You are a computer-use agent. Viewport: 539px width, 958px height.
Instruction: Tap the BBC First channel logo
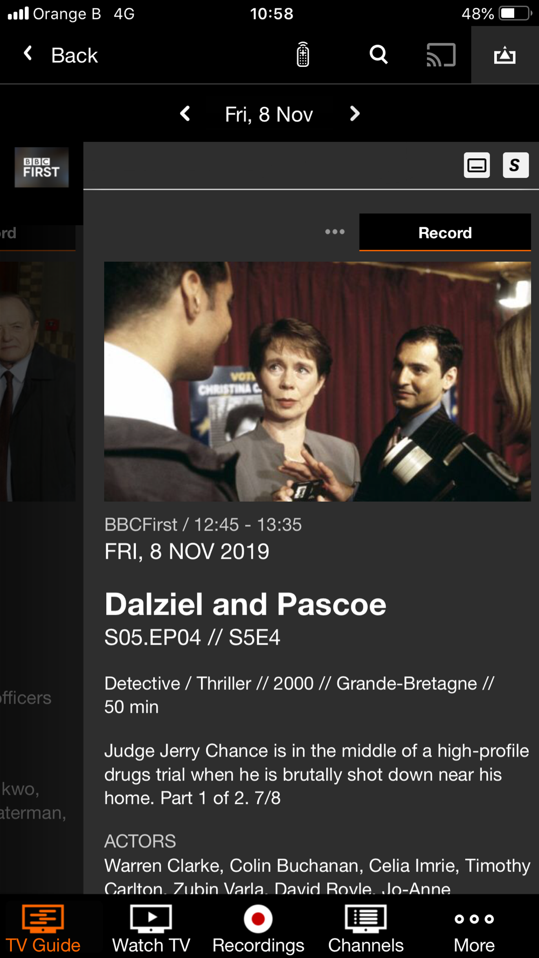pyautogui.click(x=42, y=168)
